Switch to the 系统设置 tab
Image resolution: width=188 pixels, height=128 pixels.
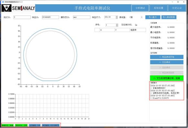click(159, 8)
